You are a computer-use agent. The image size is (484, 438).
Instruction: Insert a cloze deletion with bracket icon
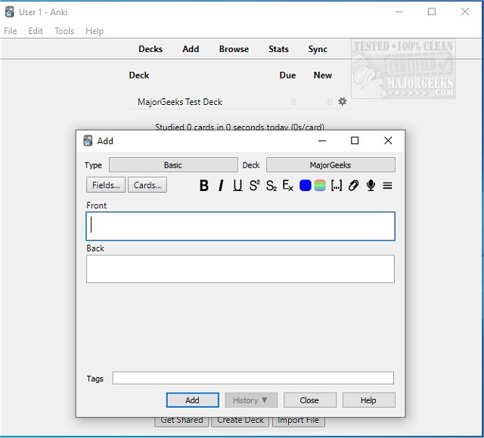point(337,186)
